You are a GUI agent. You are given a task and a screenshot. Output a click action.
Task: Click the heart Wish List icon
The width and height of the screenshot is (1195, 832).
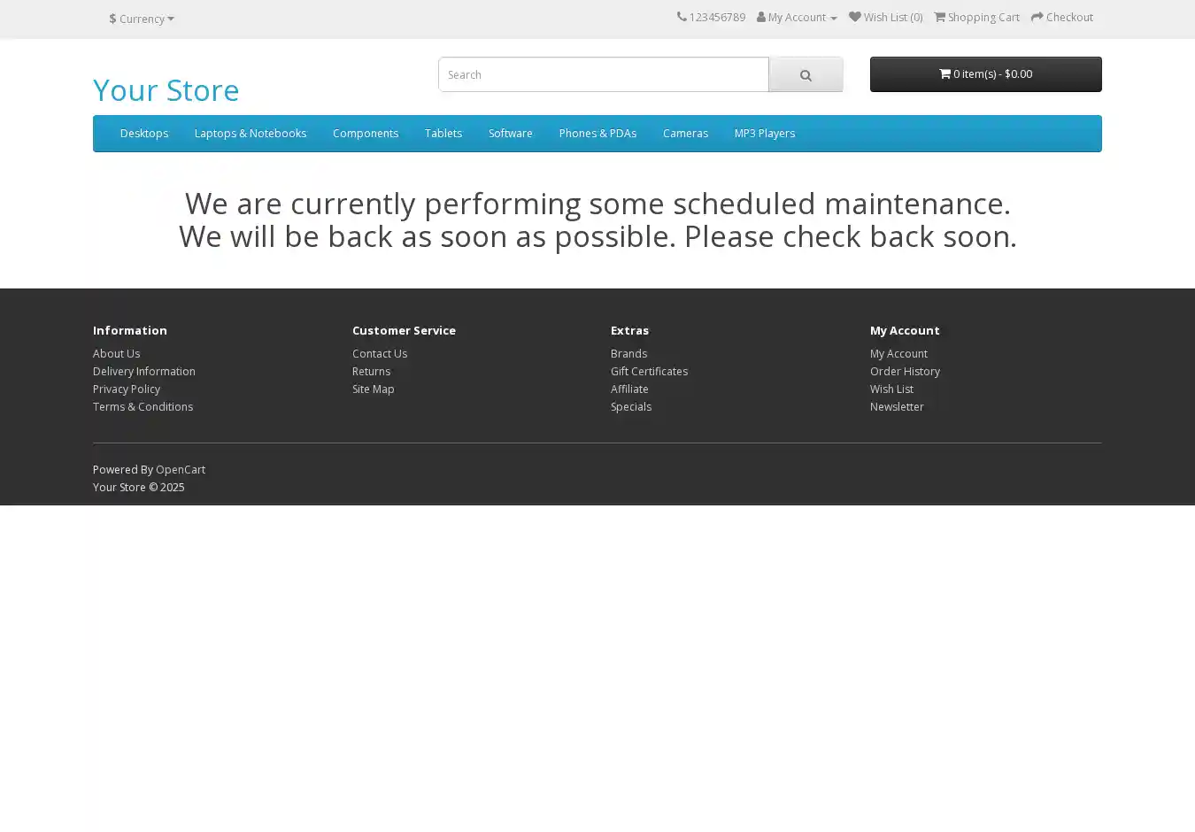click(854, 17)
